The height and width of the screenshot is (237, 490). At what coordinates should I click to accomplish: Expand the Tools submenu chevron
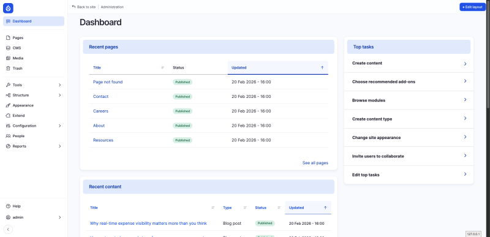pos(59,85)
